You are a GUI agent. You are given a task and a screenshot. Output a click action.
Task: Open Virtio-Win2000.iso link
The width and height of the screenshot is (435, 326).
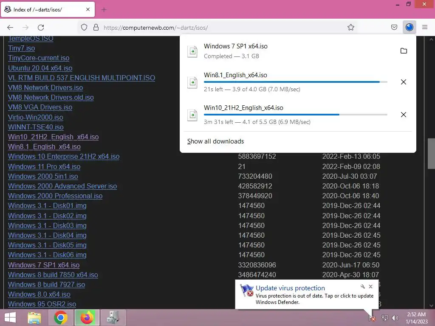(36, 117)
